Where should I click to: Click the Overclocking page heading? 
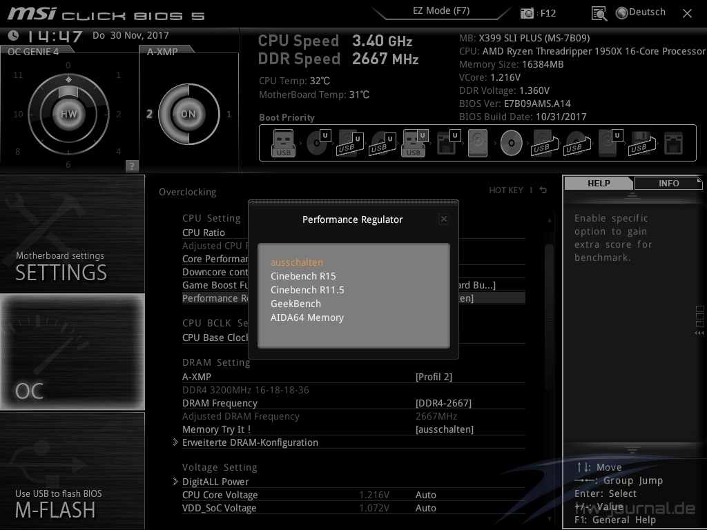188,192
